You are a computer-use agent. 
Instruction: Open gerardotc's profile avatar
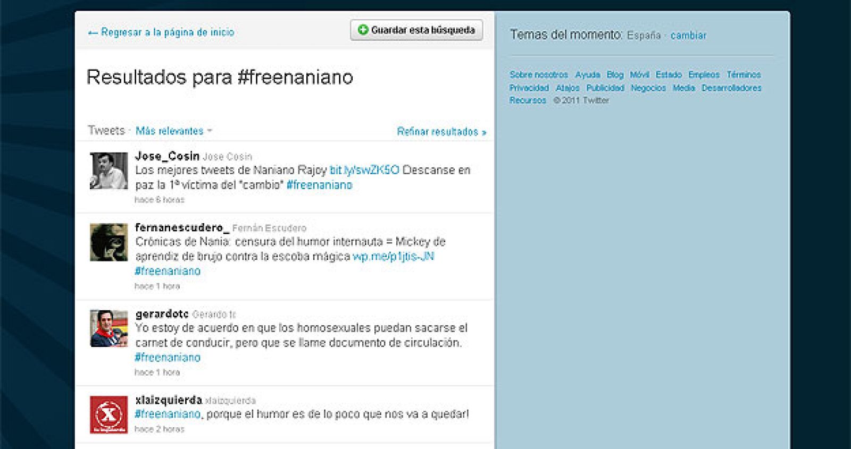109,328
